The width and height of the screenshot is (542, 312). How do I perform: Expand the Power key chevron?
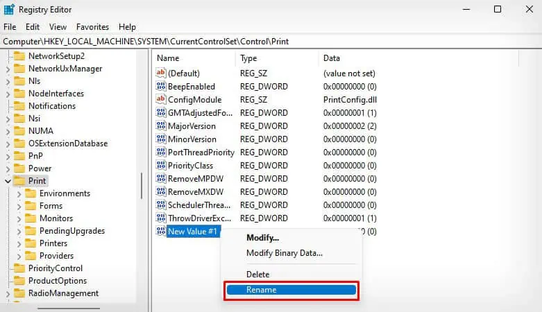coord(8,168)
